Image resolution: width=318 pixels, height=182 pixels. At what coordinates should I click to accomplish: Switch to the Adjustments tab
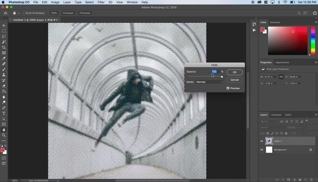282,62
